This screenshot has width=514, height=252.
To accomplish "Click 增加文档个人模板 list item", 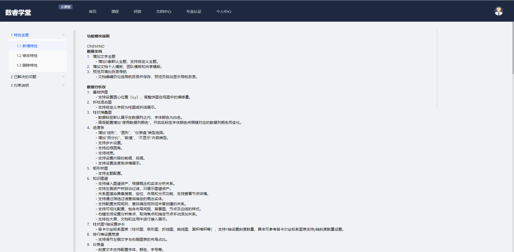I will [127, 67].
